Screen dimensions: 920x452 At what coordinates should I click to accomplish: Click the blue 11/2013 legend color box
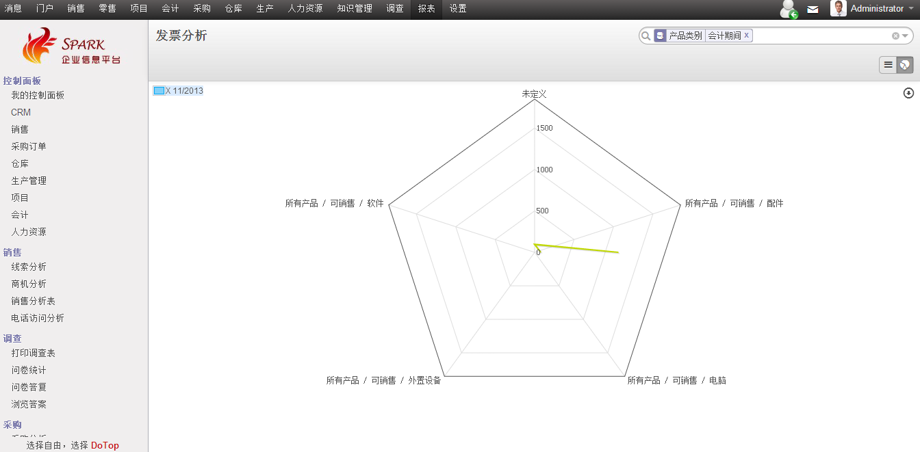click(159, 91)
